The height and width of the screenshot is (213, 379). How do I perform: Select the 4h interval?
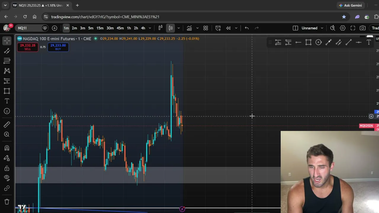(x=143, y=28)
